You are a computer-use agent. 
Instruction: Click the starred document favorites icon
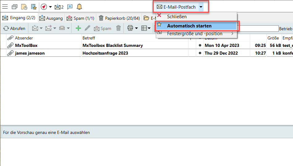tap(34, 6)
